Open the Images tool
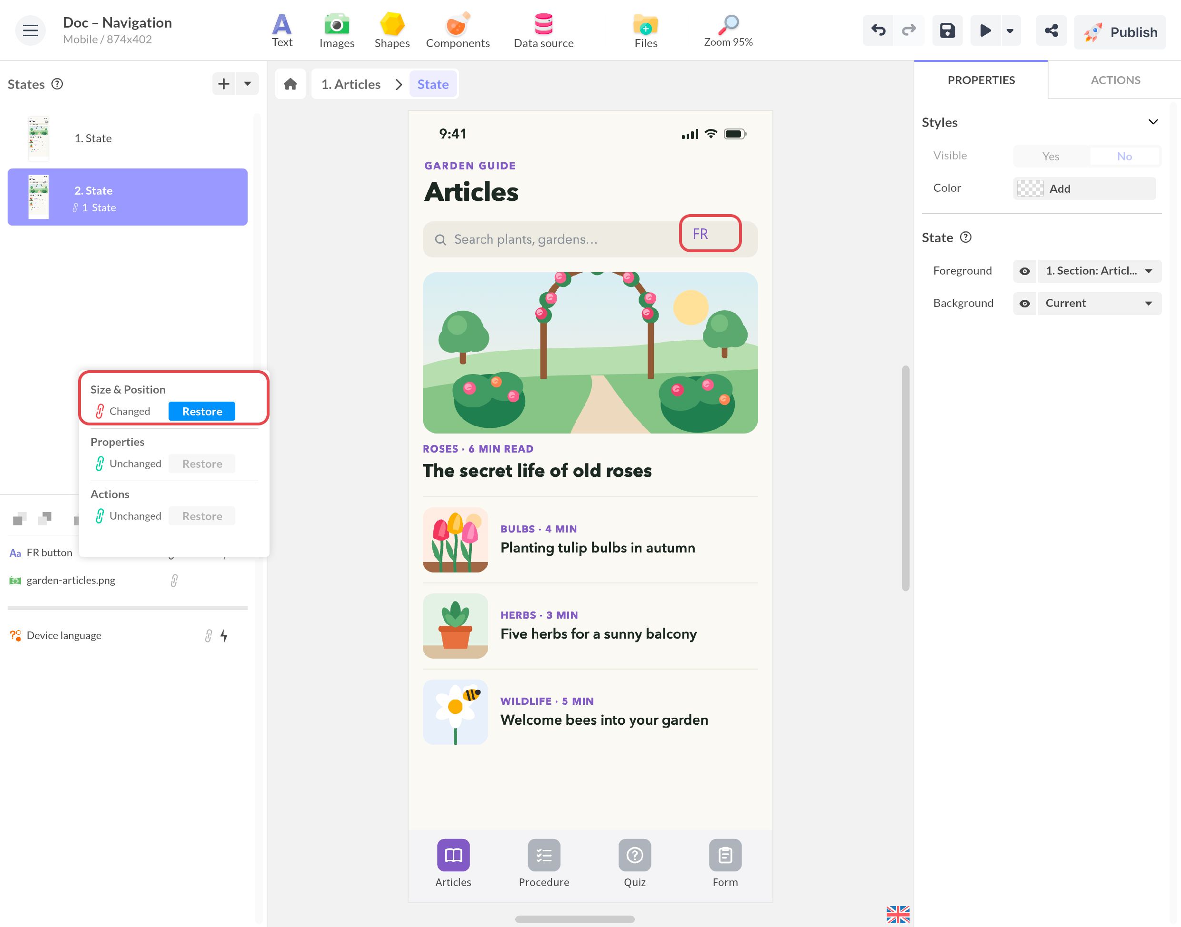This screenshot has height=927, width=1181. 337,31
